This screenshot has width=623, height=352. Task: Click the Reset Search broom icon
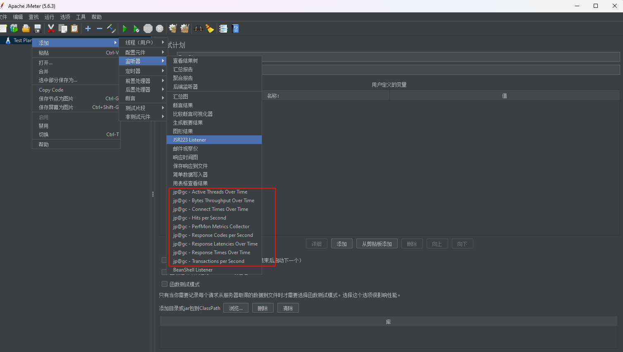(x=210, y=28)
